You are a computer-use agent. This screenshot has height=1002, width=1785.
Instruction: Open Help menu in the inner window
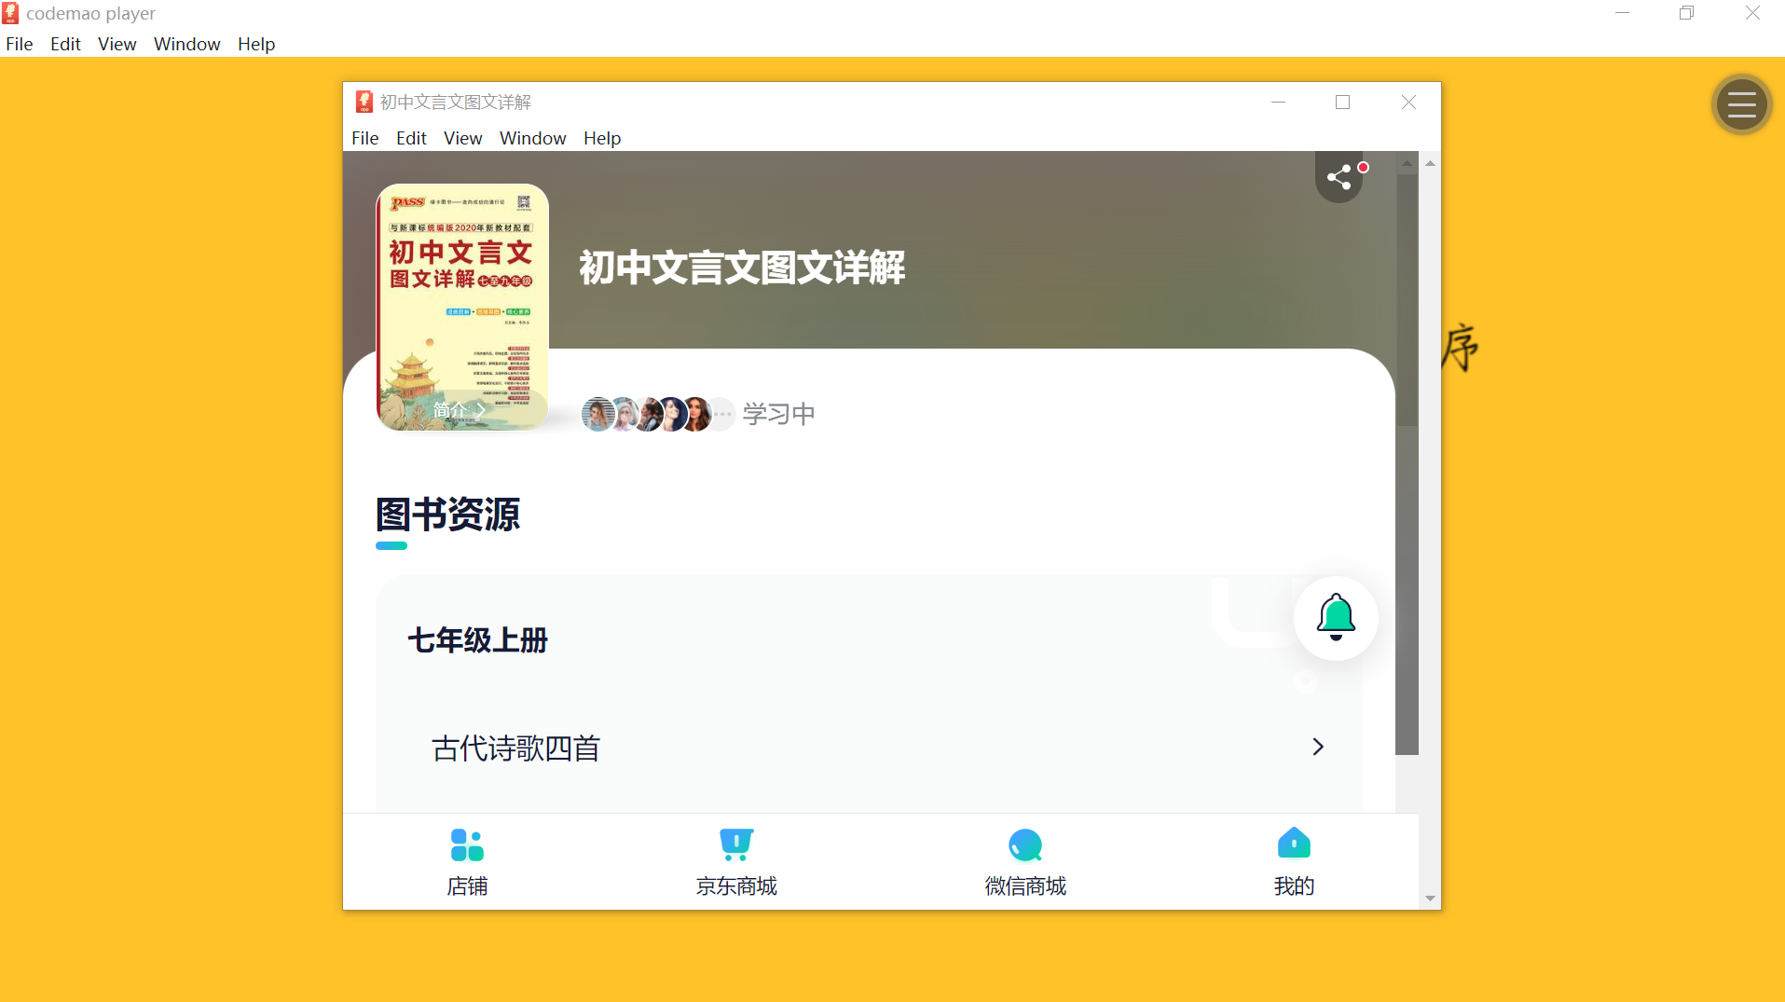(602, 138)
